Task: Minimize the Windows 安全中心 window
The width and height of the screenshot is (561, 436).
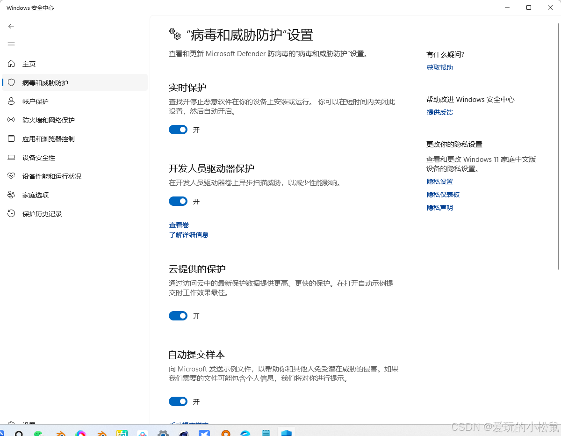Action: (x=508, y=7)
